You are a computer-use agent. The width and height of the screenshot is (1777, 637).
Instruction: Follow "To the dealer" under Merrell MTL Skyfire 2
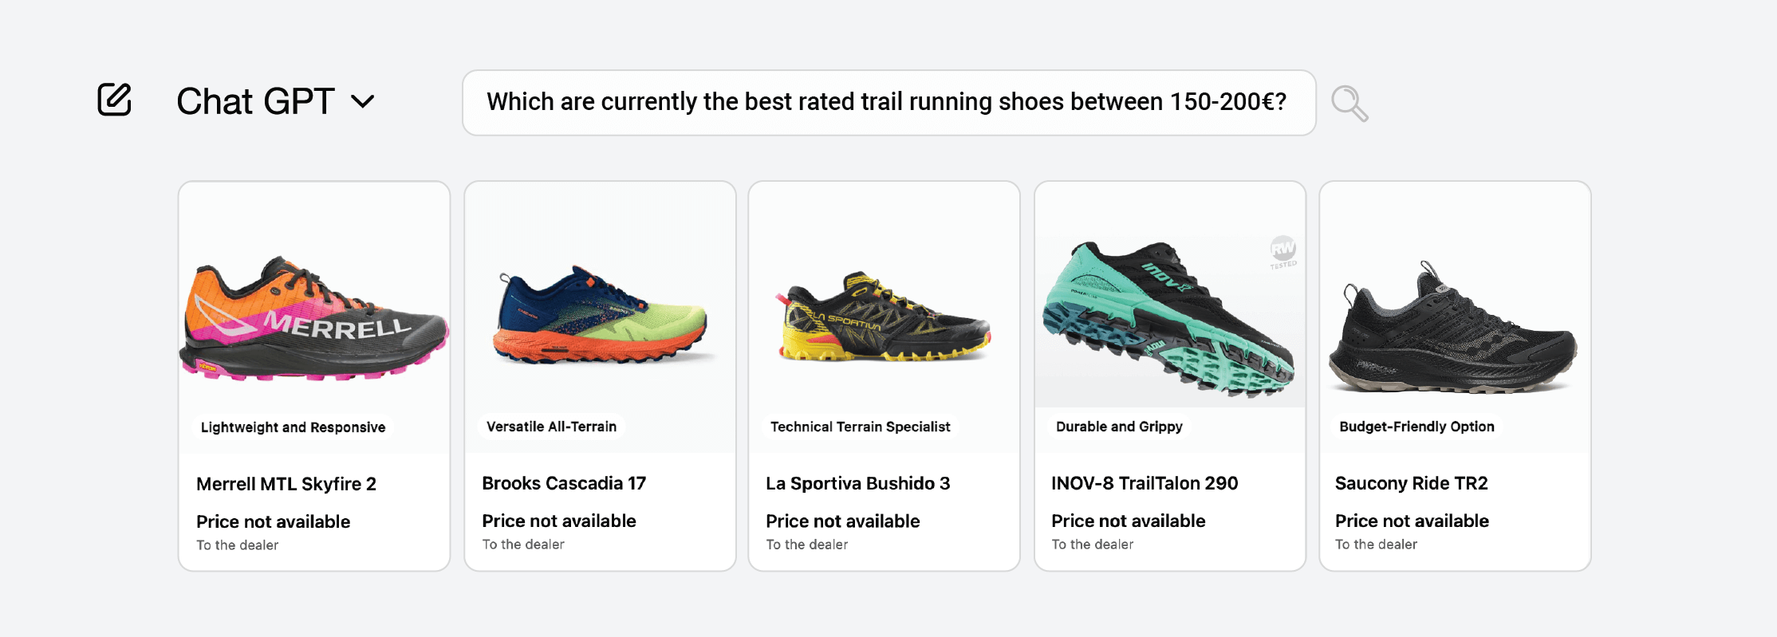238,545
